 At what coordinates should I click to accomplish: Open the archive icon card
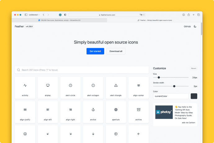click(139, 112)
